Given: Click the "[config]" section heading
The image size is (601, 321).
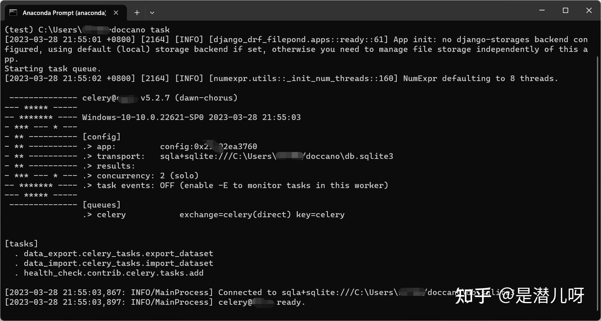Looking at the screenshot, I should tap(101, 137).
